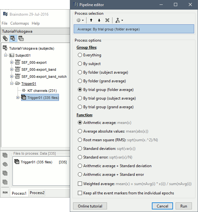Click the move process down arrow

tap(99, 20)
